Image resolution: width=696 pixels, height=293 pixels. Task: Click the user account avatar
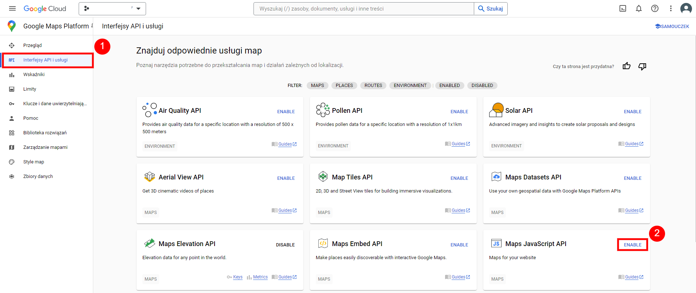(x=686, y=8)
